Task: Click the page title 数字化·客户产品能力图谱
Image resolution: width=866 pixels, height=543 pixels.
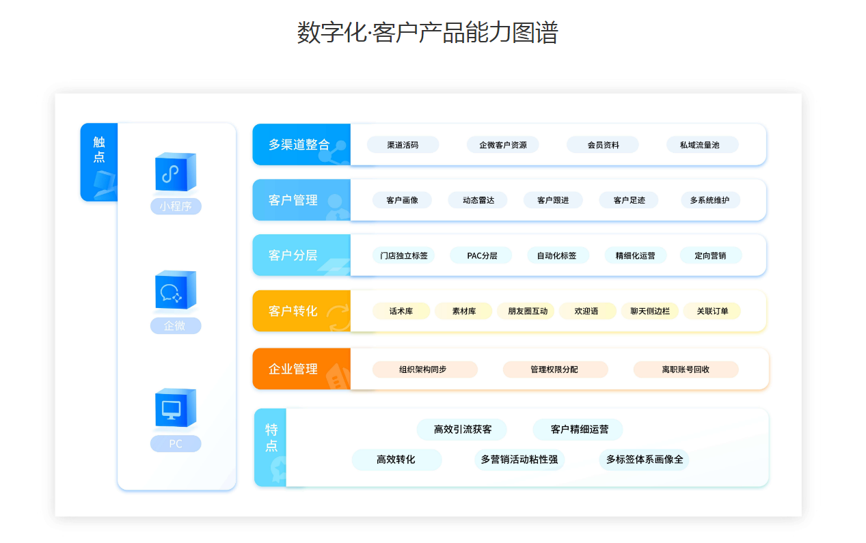Action: 428,33
